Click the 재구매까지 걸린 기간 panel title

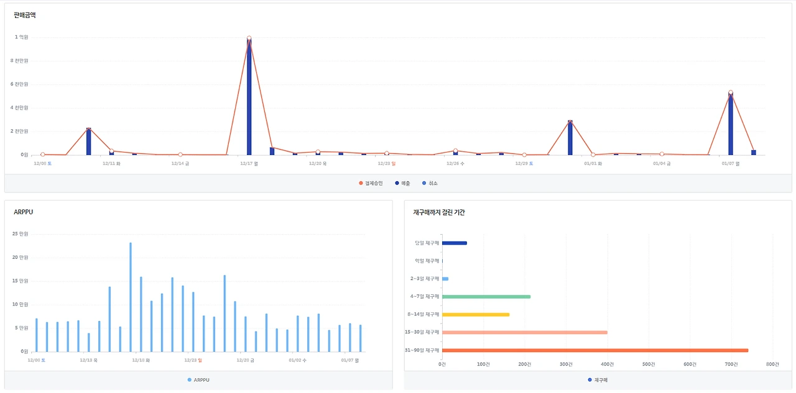pyautogui.click(x=439, y=212)
